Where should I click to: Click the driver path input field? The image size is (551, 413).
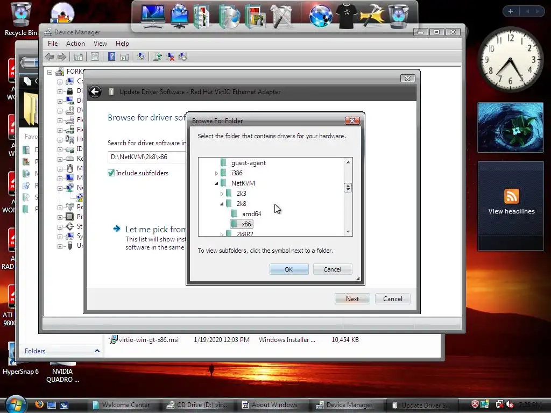click(147, 157)
